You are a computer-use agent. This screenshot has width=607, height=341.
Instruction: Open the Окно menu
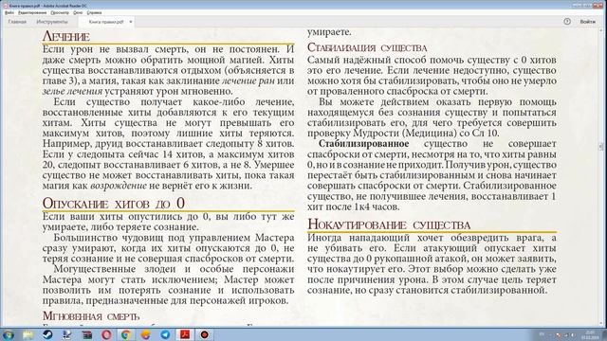78,12
